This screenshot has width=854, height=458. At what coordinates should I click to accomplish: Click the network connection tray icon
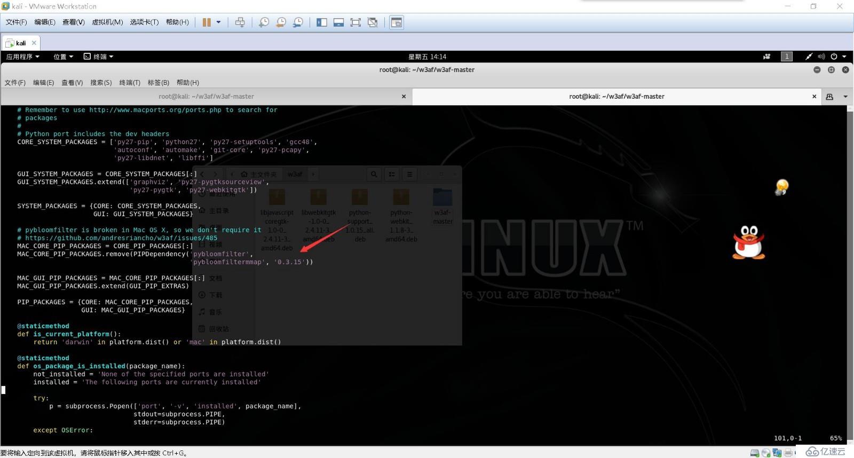click(x=809, y=57)
